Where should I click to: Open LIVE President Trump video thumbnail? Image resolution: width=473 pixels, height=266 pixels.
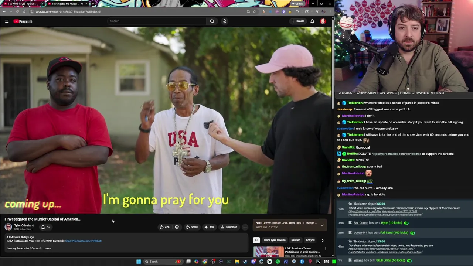coord(268,252)
